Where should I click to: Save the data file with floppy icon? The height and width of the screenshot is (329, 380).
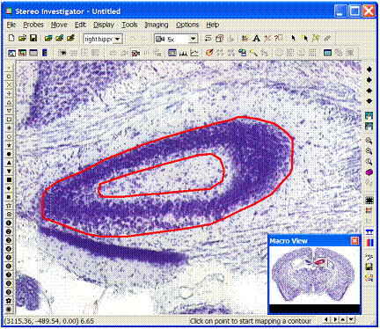click(33, 38)
